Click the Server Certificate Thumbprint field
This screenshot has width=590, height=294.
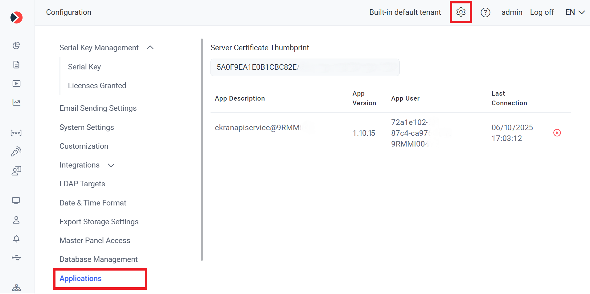pyautogui.click(x=305, y=67)
